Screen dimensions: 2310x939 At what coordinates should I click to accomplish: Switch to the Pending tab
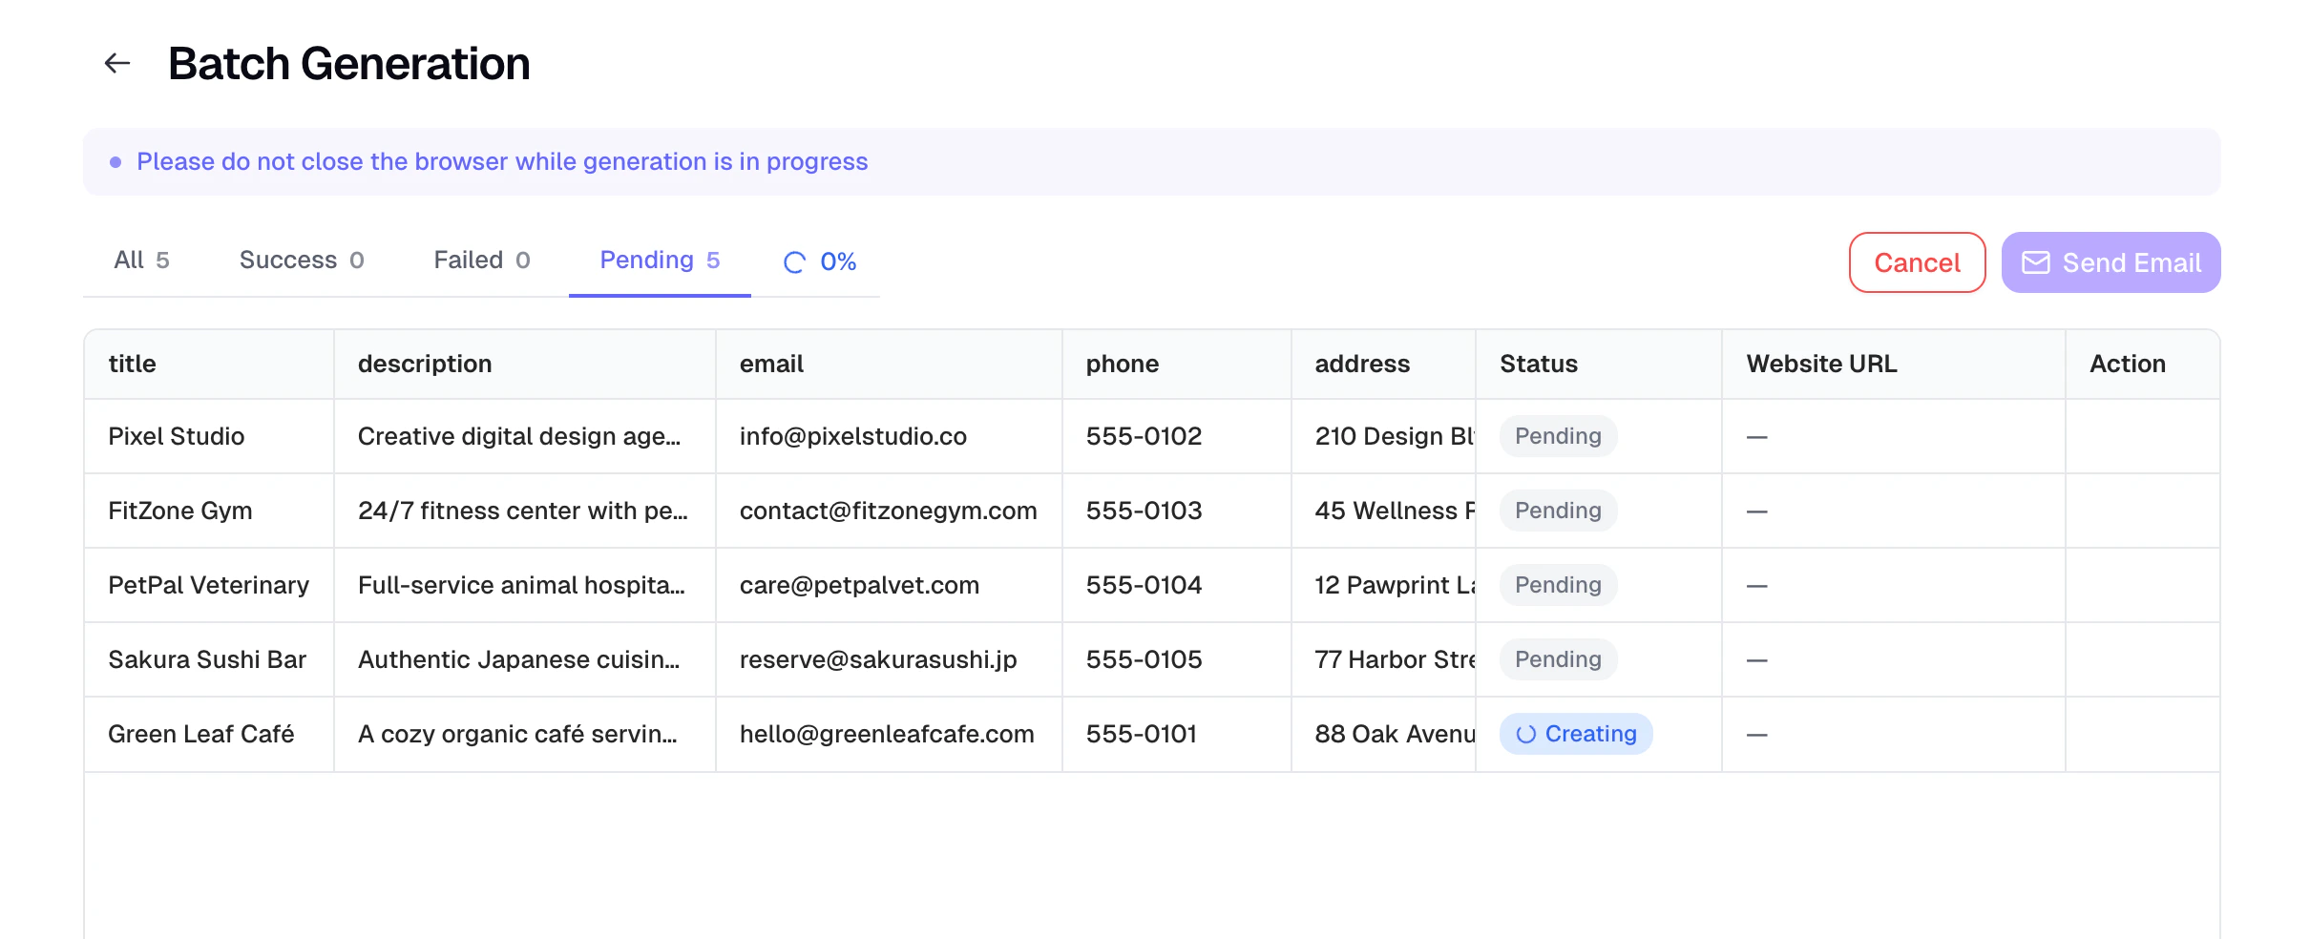click(x=659, y=260)
